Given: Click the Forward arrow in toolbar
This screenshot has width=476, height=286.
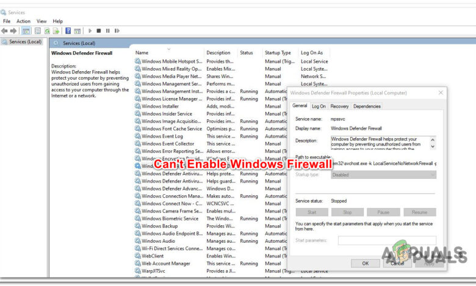Looking at the screenshot, I should pyautogui.click(x=13, y=31).
